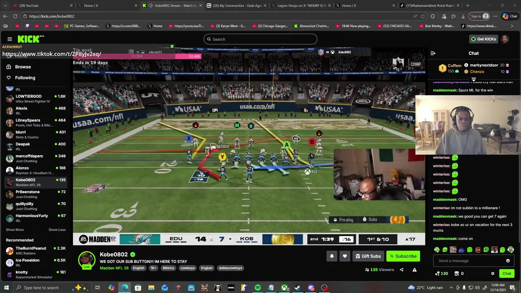This screenshot has height=293, width=521.
Task: Open mercoffdaperc channel in sidebar
Action: (x=36, y=158)
